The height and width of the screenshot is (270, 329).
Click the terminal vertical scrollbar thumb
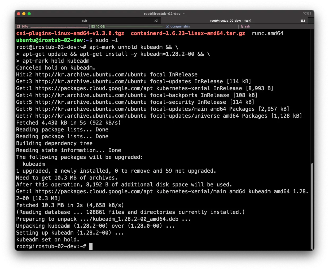pos(312,206)
